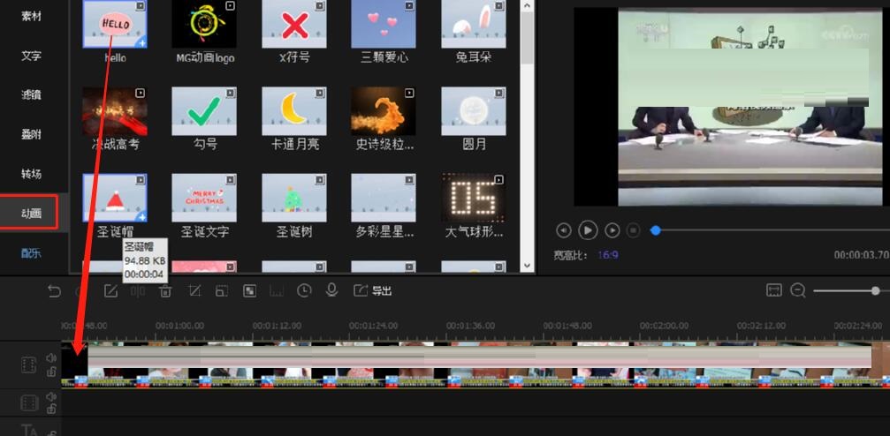
Task: Select the 圣诞帽 Santa hat thumbnail
Action: click(x=115, y=198)
